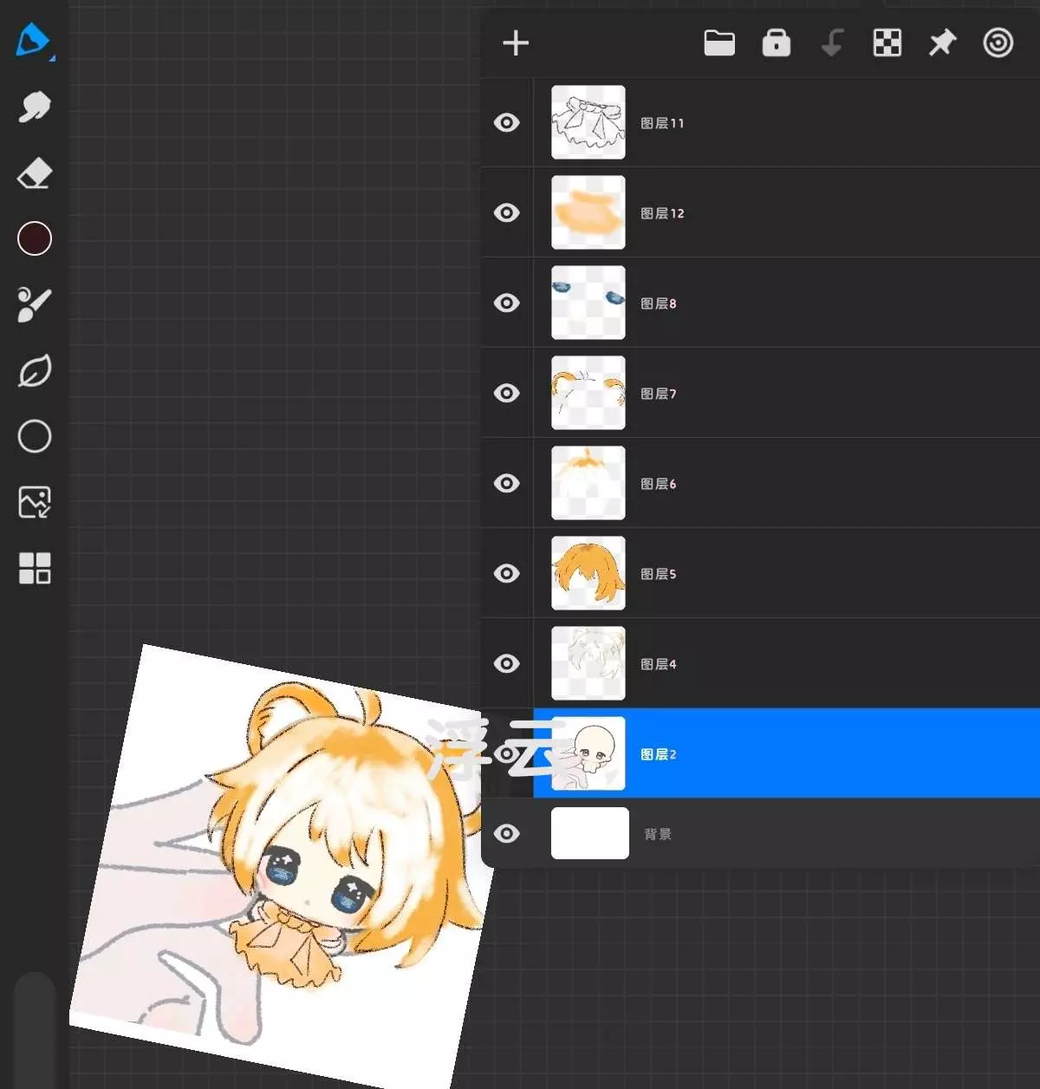Toggle visibility of 背景 layer
Image resolution: width=1040 pixels, height=1089 pixels.
click(507, 833)
